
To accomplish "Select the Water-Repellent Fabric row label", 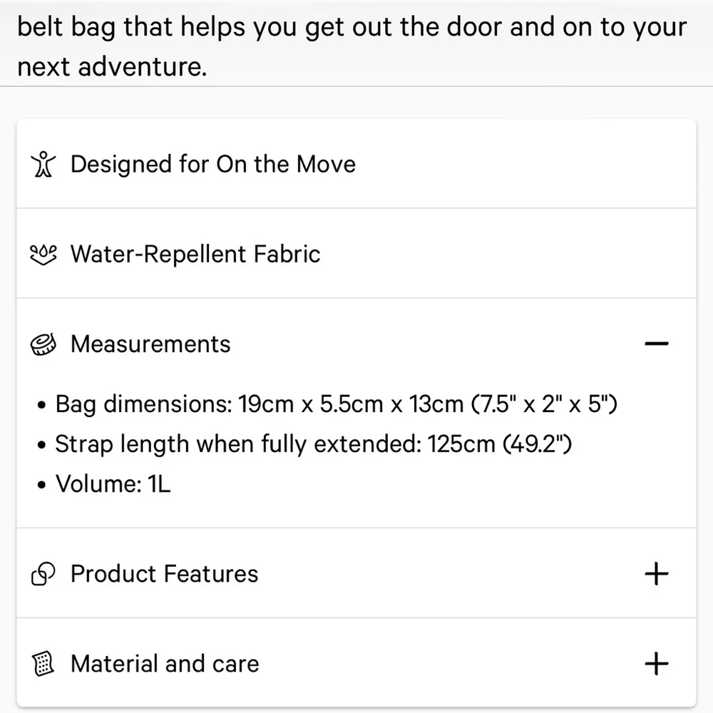I will [x=195, y=255].
